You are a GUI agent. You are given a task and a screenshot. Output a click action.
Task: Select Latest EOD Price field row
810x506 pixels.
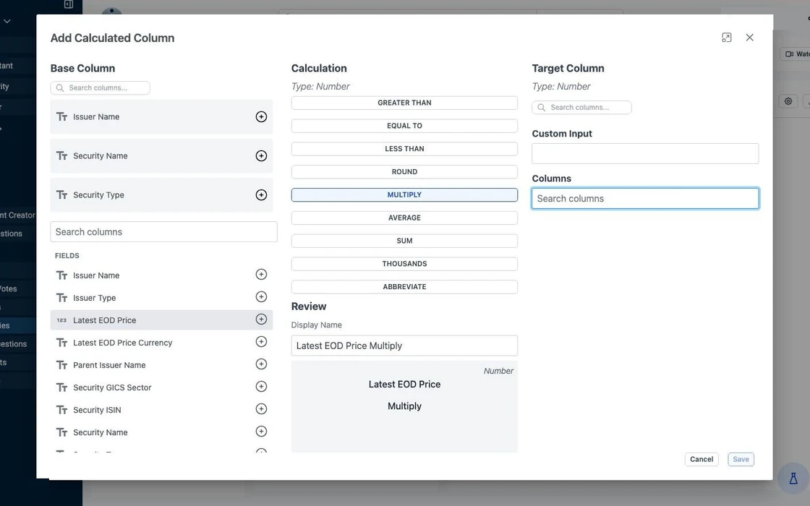coord(161,320)
